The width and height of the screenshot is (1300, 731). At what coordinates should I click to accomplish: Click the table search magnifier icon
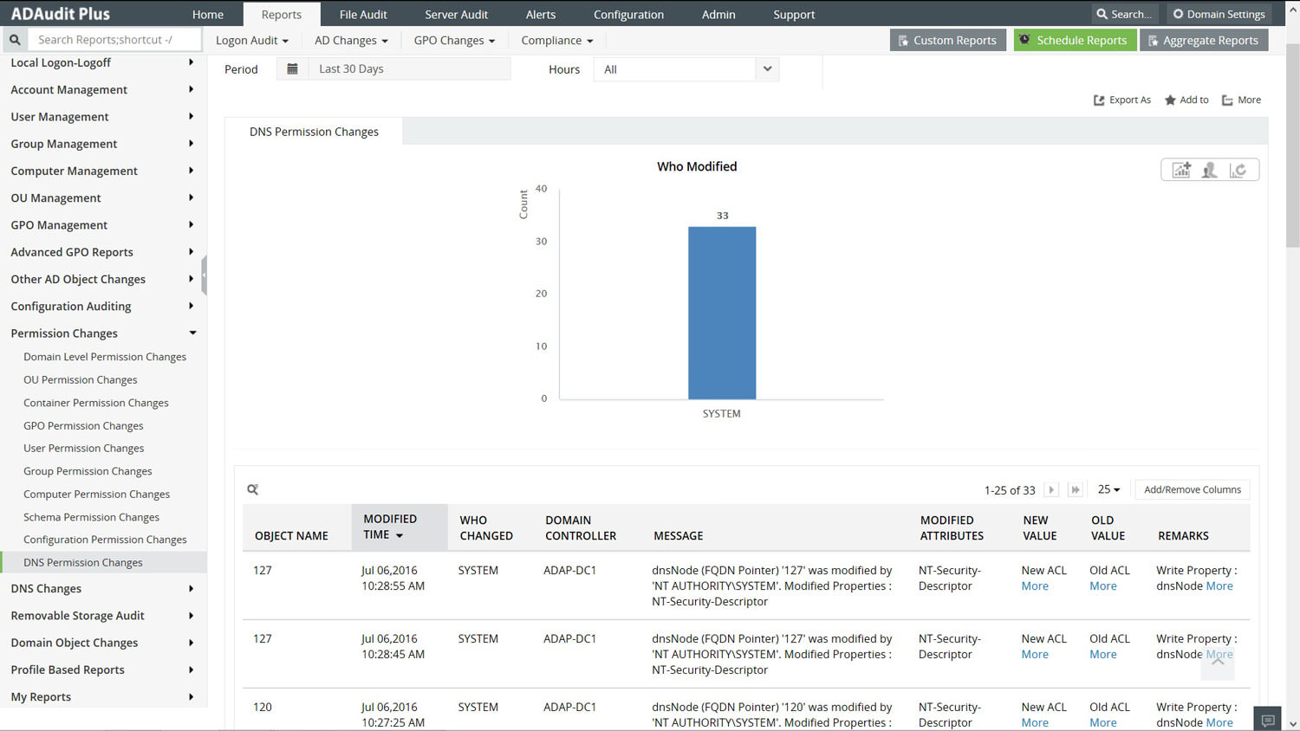coord(253,489)
